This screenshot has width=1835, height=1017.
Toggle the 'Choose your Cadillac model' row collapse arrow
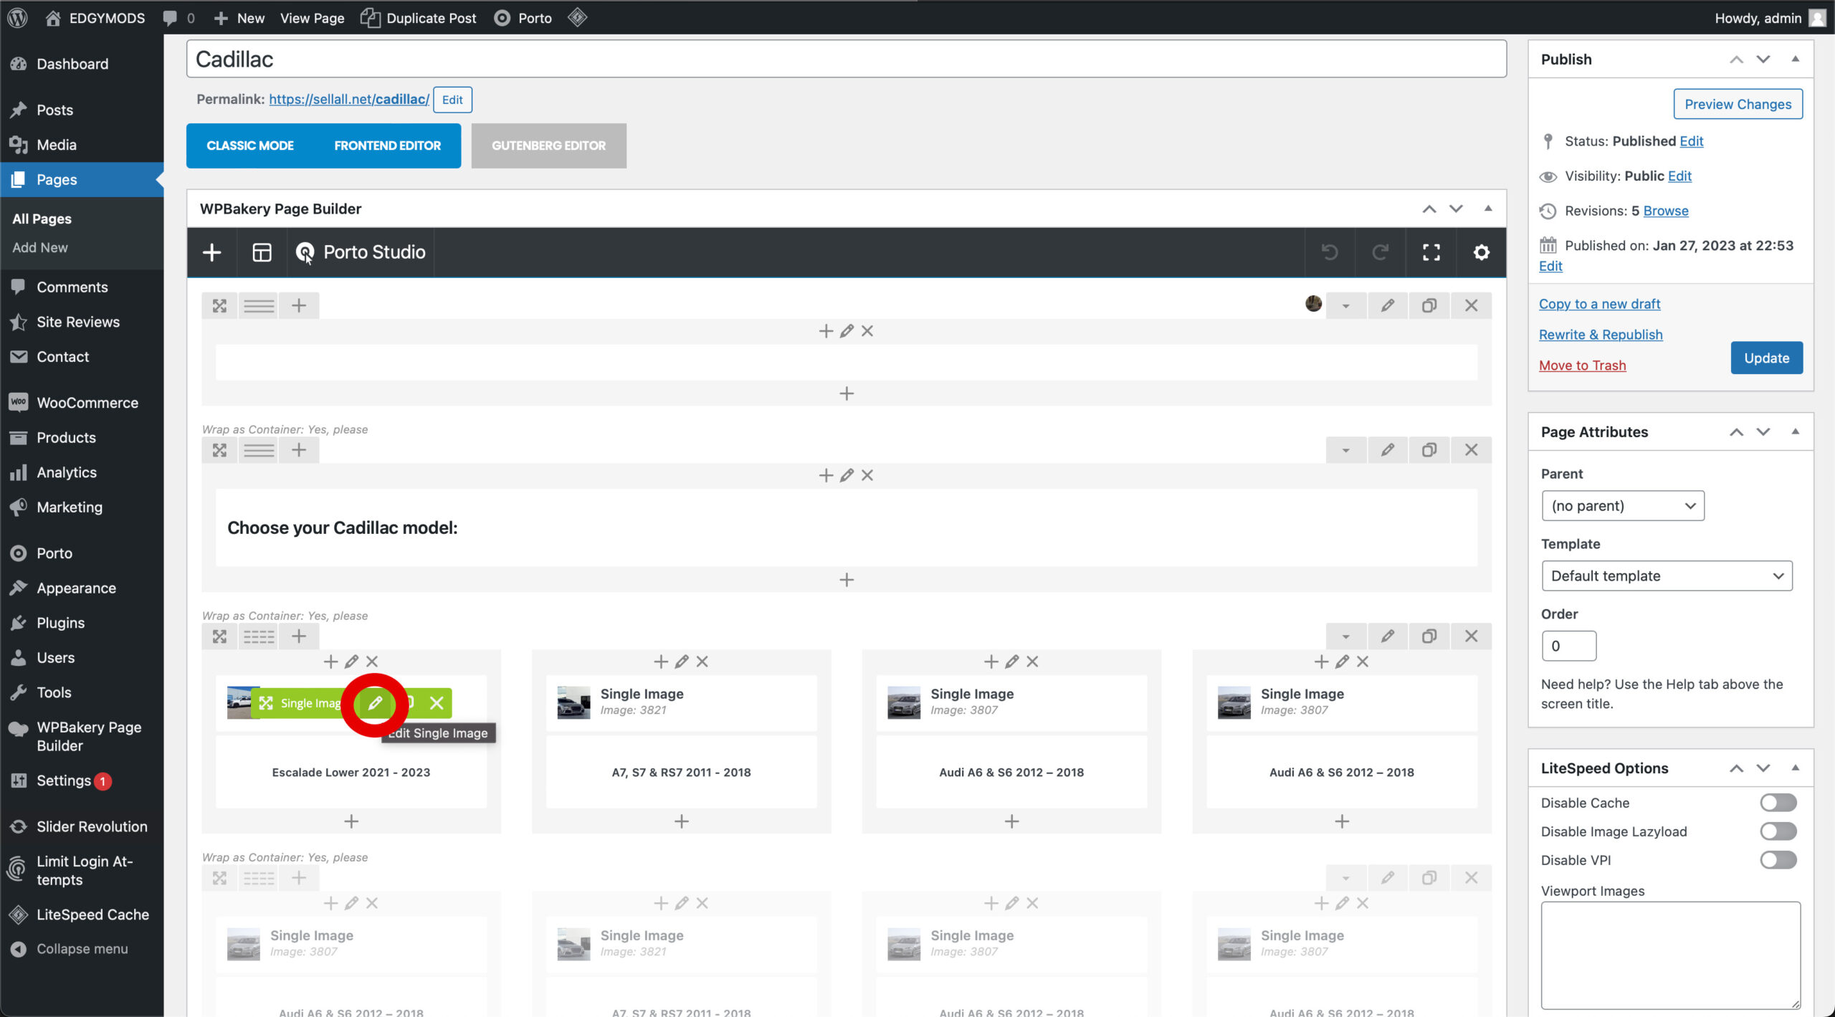(1345, 450)
